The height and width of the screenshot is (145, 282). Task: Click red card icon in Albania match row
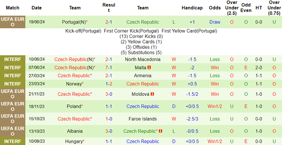161,131
